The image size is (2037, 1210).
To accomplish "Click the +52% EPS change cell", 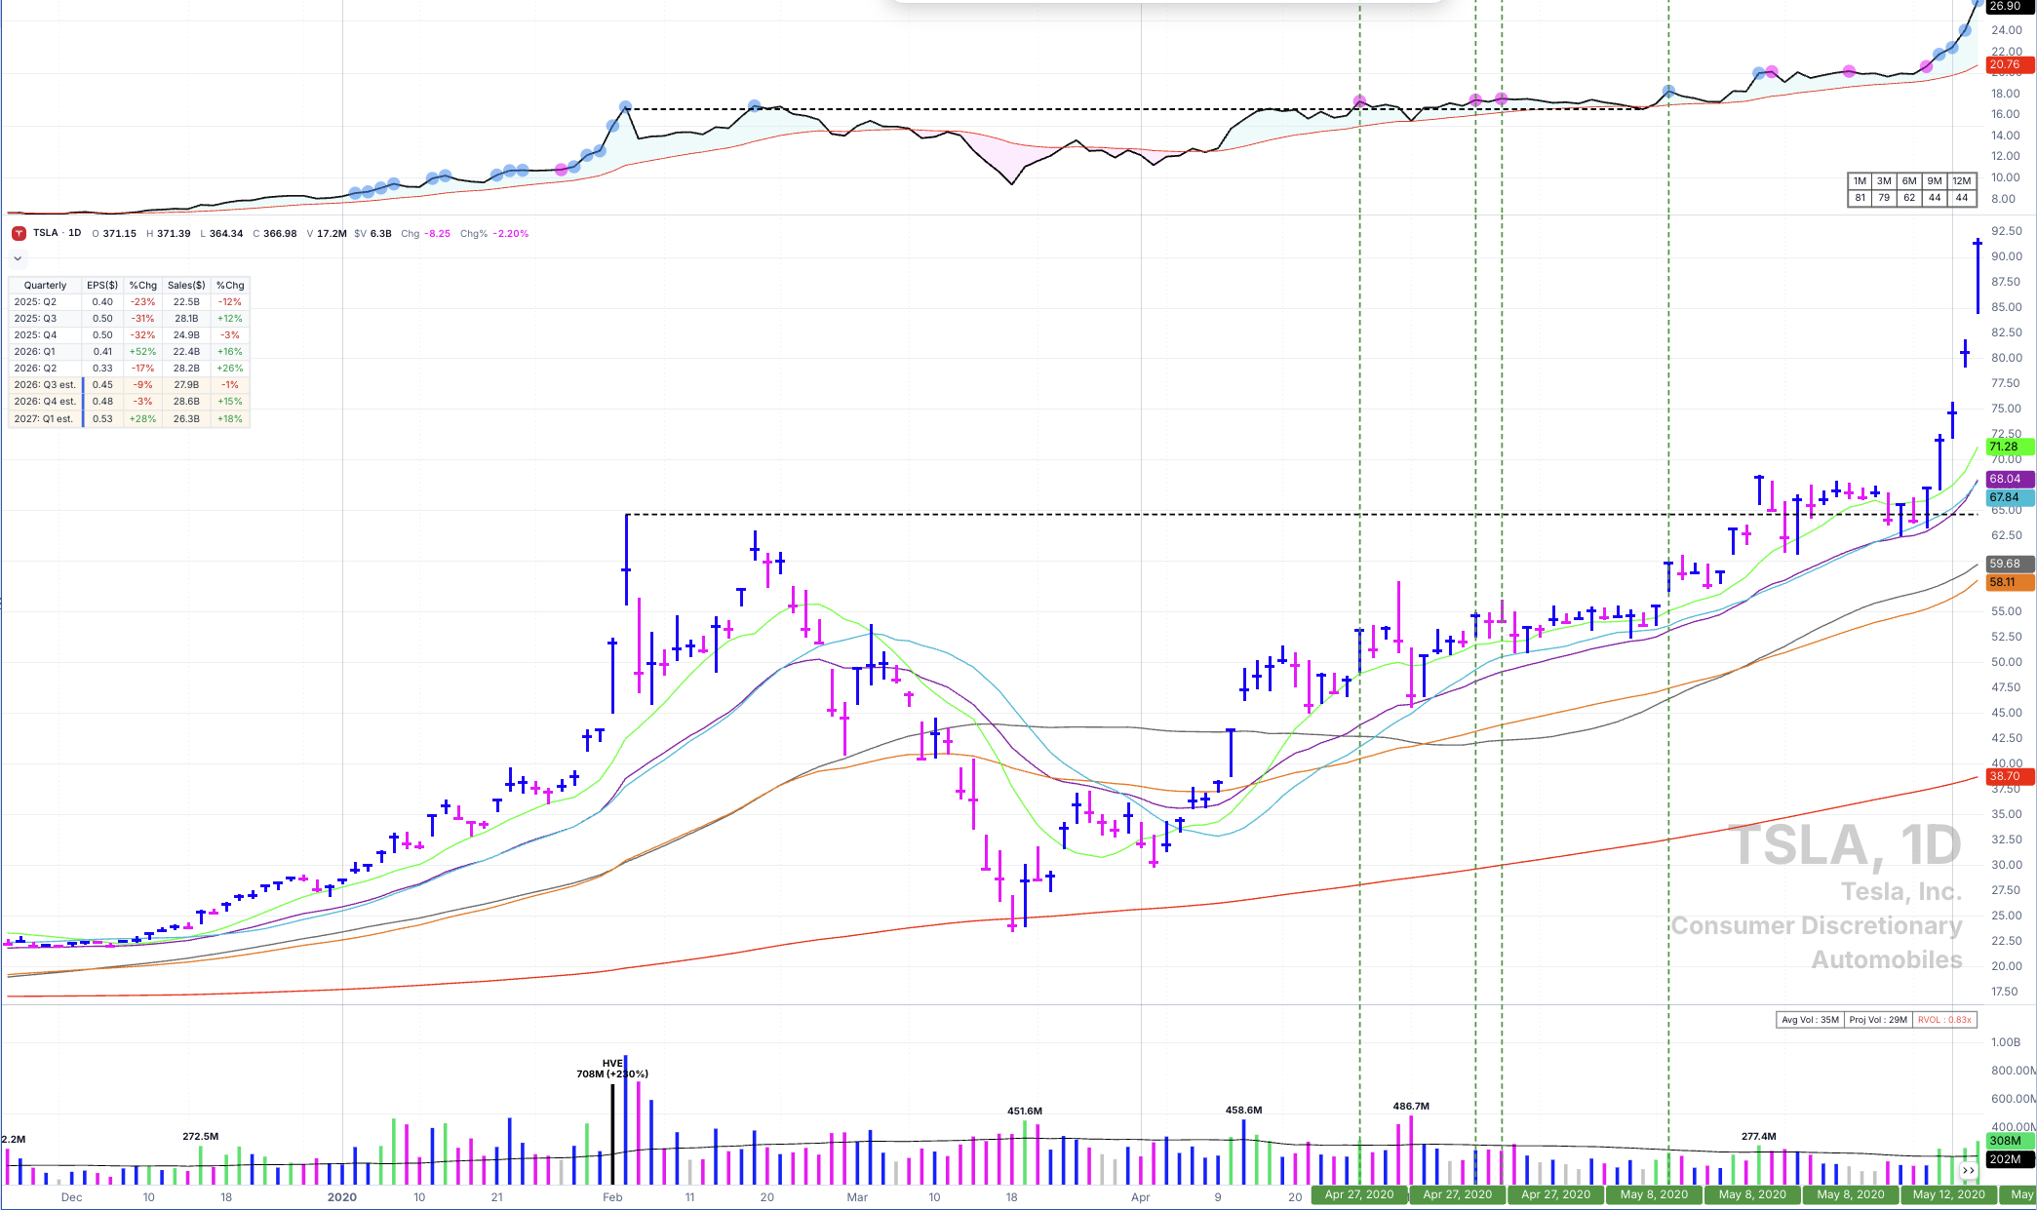I will (x=142, y=352).
